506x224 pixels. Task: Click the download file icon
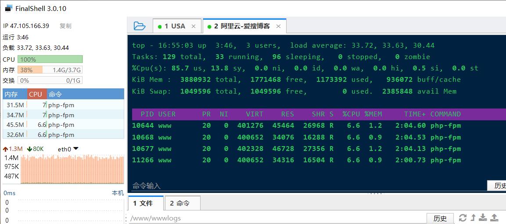(x=483, y=217)
